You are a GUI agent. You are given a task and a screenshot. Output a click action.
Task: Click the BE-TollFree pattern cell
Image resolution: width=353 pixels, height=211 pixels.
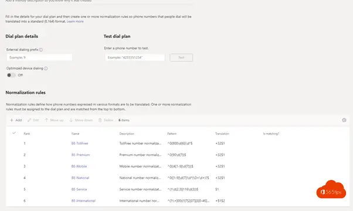point(180,143)
